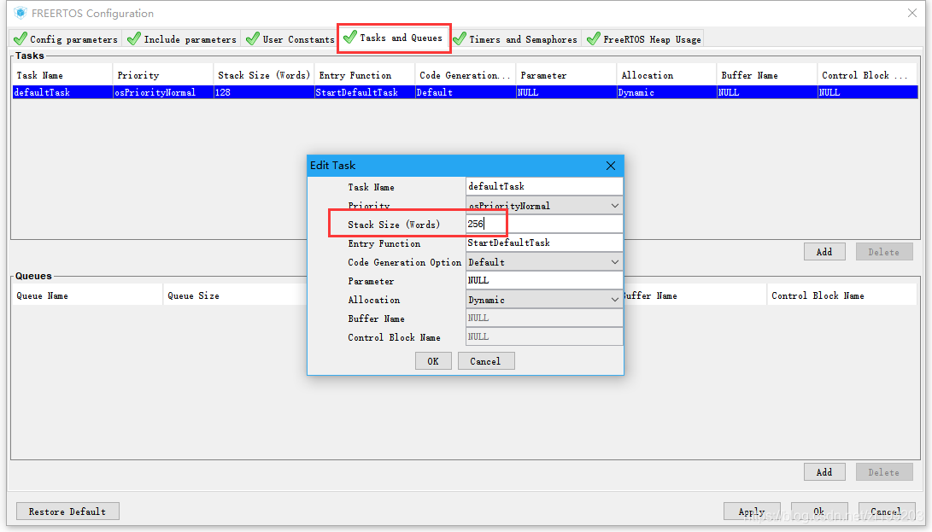Viewport: 932px width, 532px height.
Task: Click the Entry Function column header
Action: pos(365,75)
